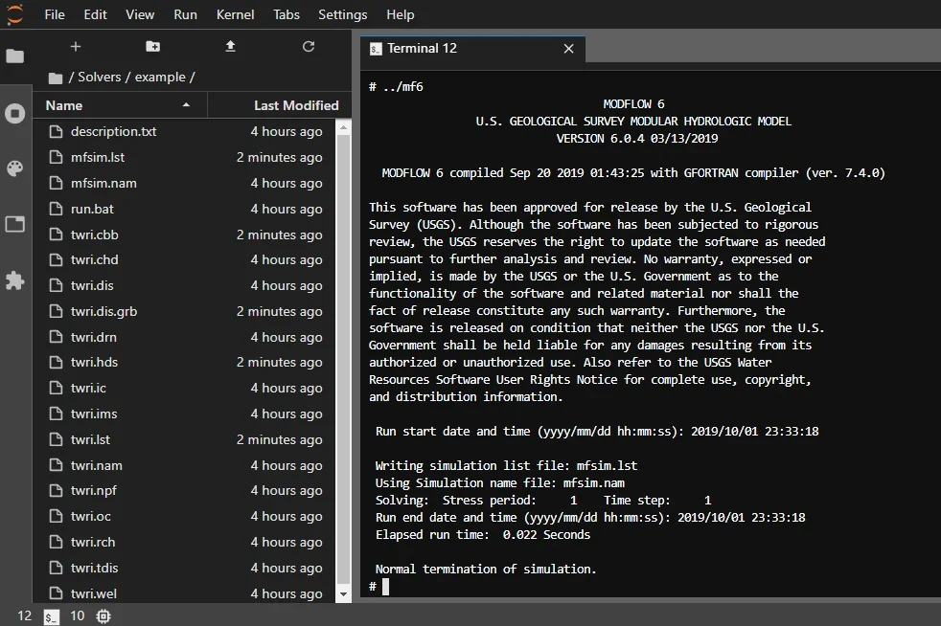Screen dimensions: 941x626
Task: Open the Tabs menu
Action: pos(287,14)
